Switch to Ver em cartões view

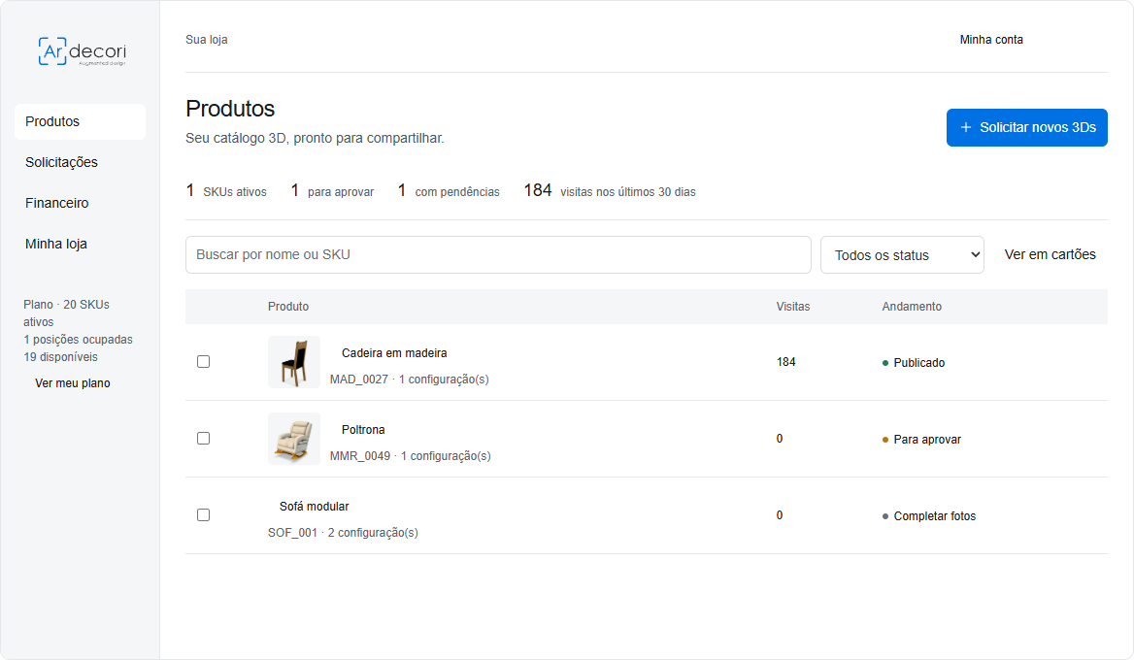click(1050, 254)
